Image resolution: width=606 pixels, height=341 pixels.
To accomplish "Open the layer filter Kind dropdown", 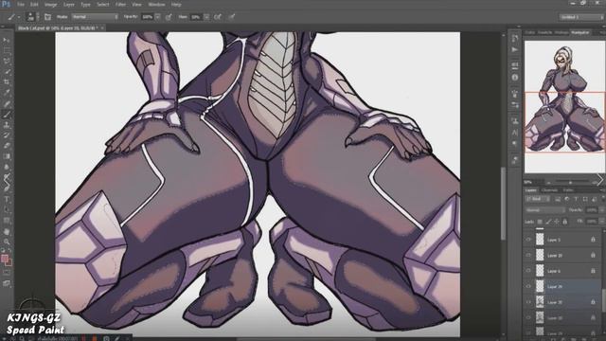I will coord(537,199).
